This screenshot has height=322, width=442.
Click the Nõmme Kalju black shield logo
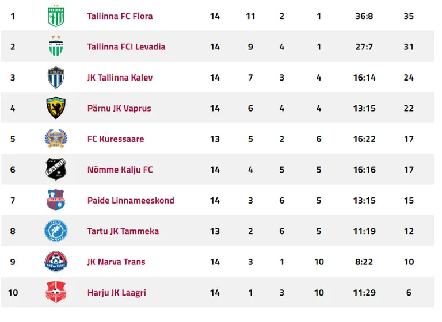[56, 169]
